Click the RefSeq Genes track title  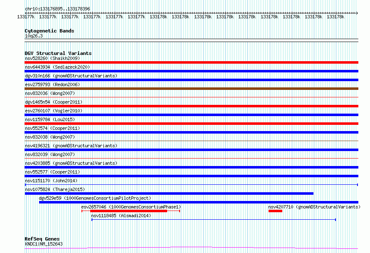click(42, 239)
